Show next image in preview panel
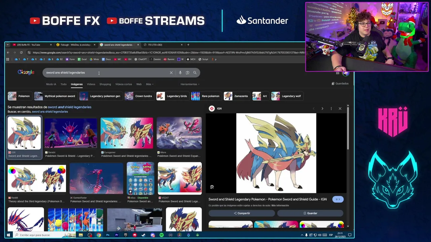431x242 pixels. pyautogui.click(x=322, y=109)
